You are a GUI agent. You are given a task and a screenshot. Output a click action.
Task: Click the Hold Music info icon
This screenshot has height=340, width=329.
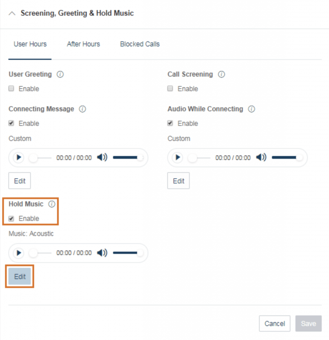52,204
